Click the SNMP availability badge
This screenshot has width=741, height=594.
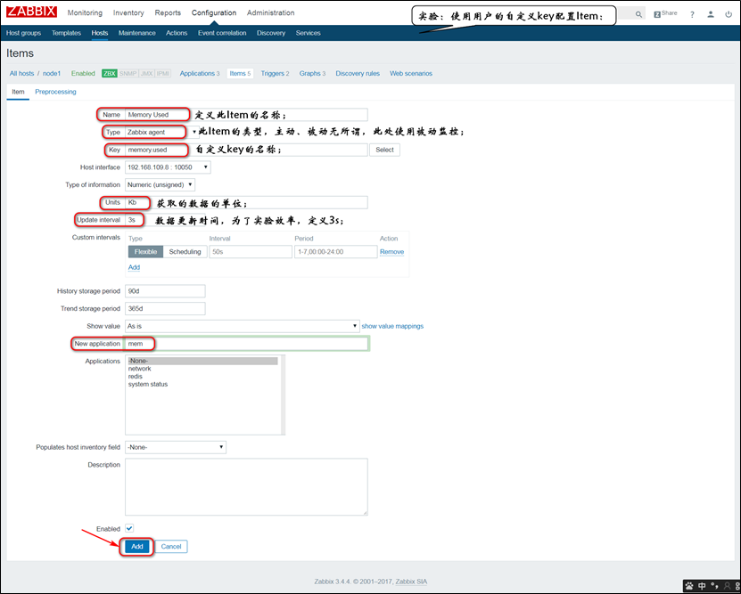point(128,74)
